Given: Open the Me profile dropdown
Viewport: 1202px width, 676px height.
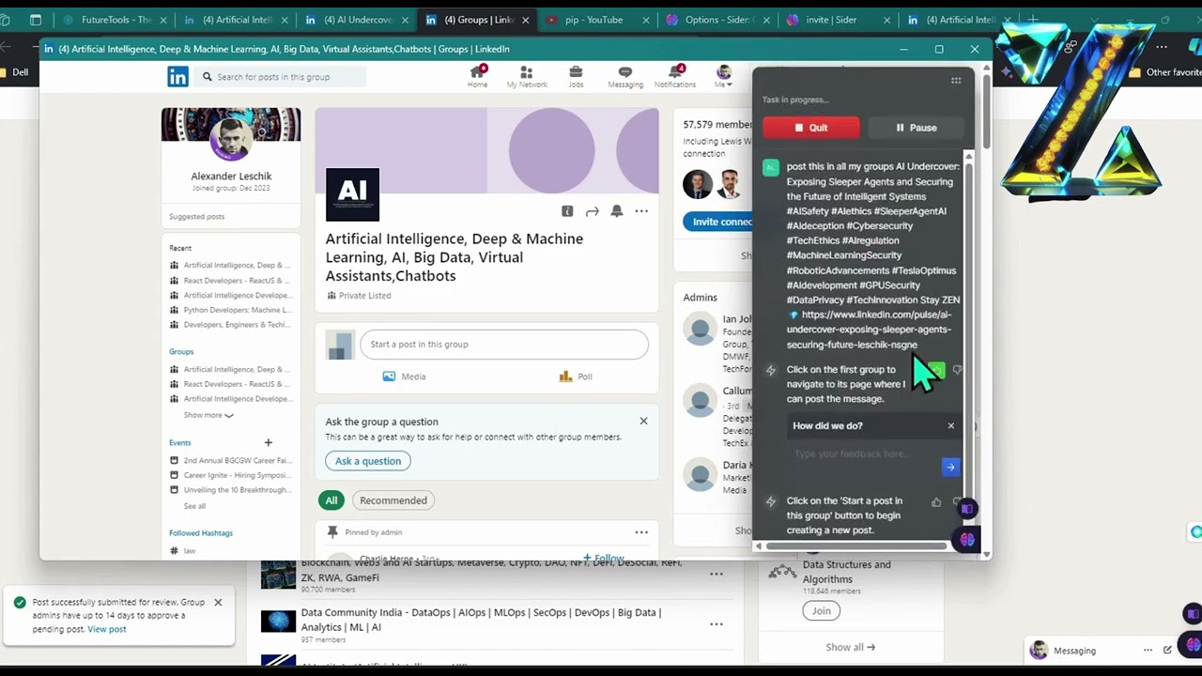Looking at the screenshot, I should coord(723,76).
